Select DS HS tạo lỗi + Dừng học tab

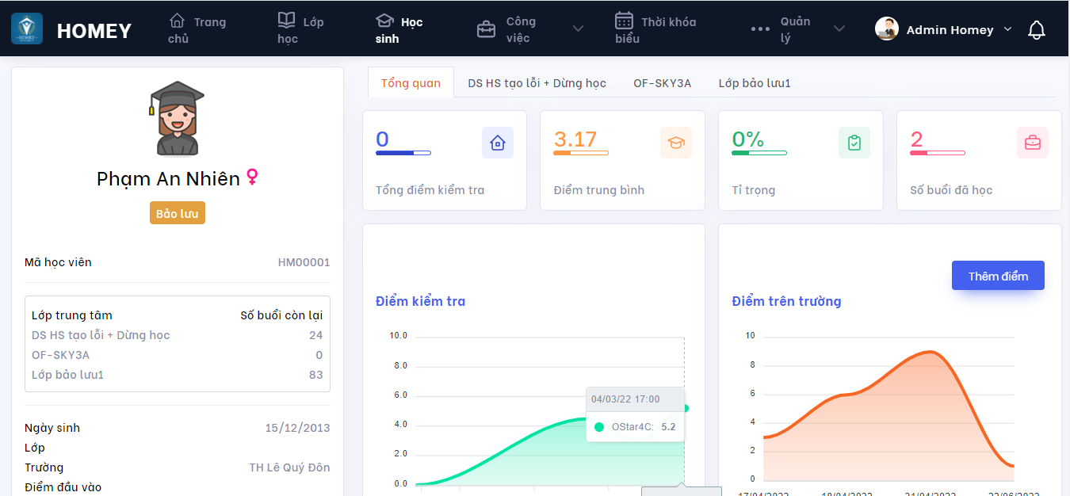click(537, 83)
